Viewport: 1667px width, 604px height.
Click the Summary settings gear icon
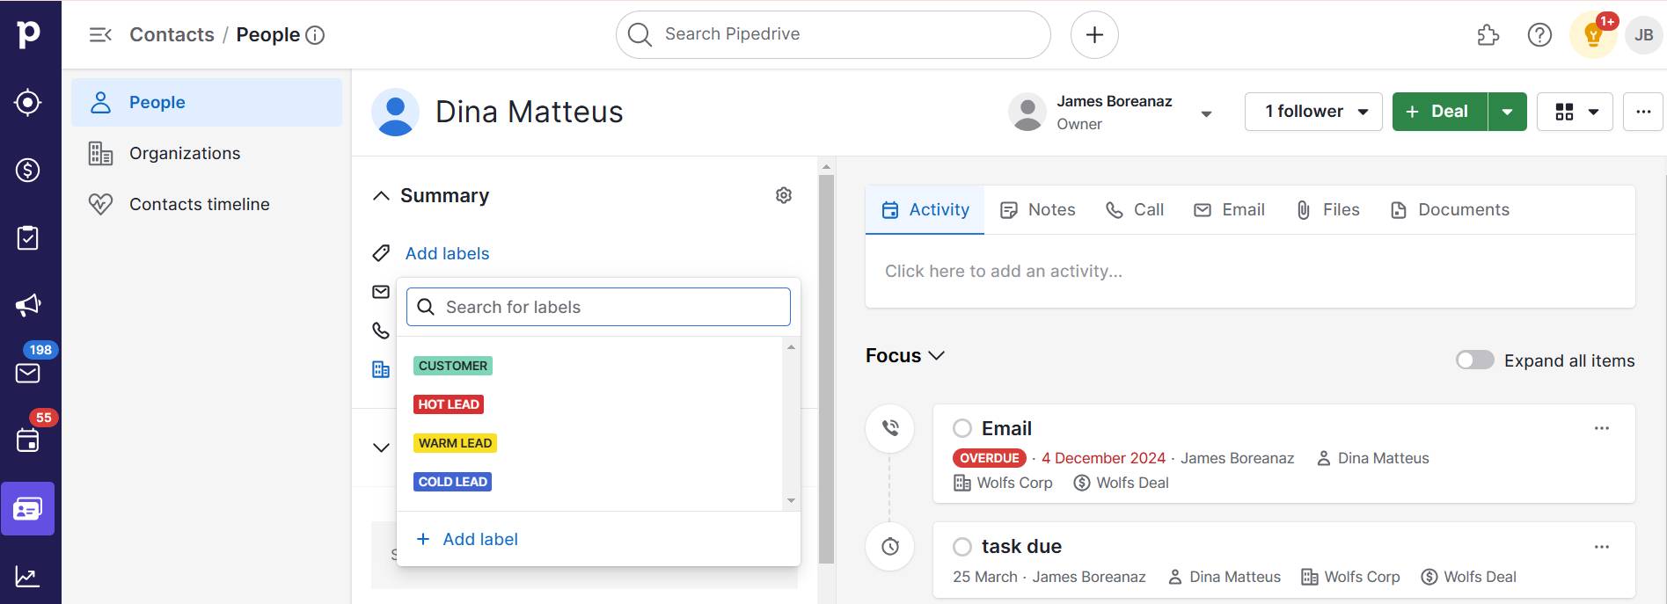(784, 195)
